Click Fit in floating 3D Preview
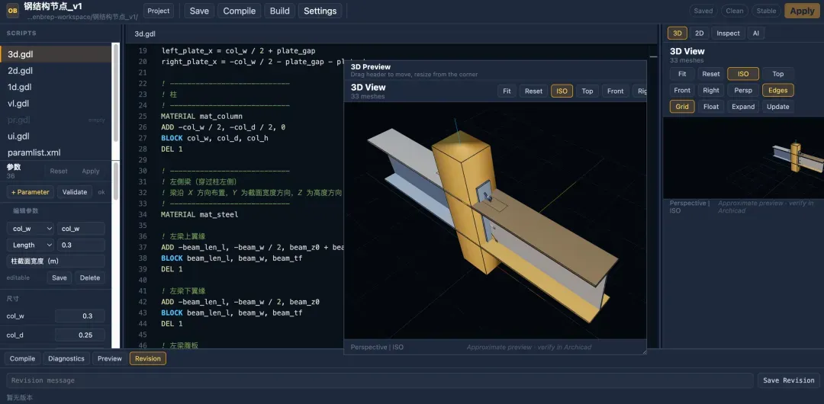Screen dimensions: 824x404 (x=507, y=91)
